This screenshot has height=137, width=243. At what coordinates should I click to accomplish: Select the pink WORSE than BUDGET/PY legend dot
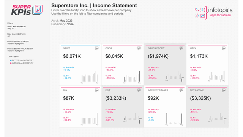click(11, 63)
